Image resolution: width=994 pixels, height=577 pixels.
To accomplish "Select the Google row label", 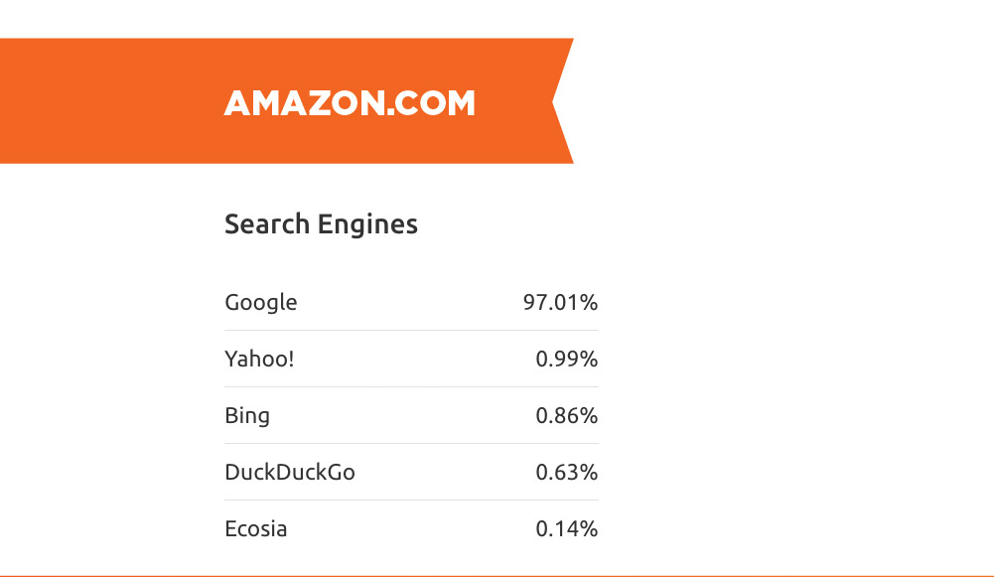I will click(x=260, y=303).
